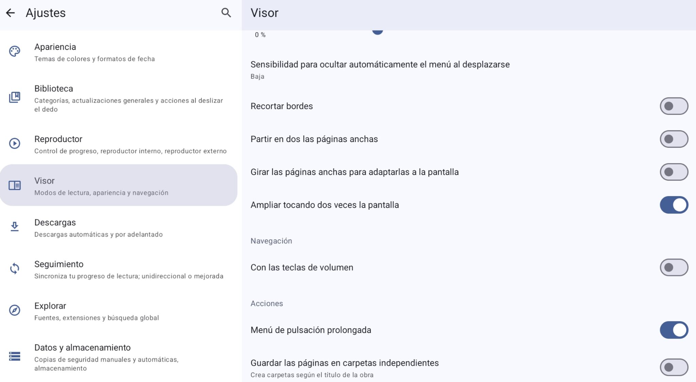Click the book icon beside Biblioteca
Image resolution: width=696 pixels, height=382 pixels.
(14, 96)
